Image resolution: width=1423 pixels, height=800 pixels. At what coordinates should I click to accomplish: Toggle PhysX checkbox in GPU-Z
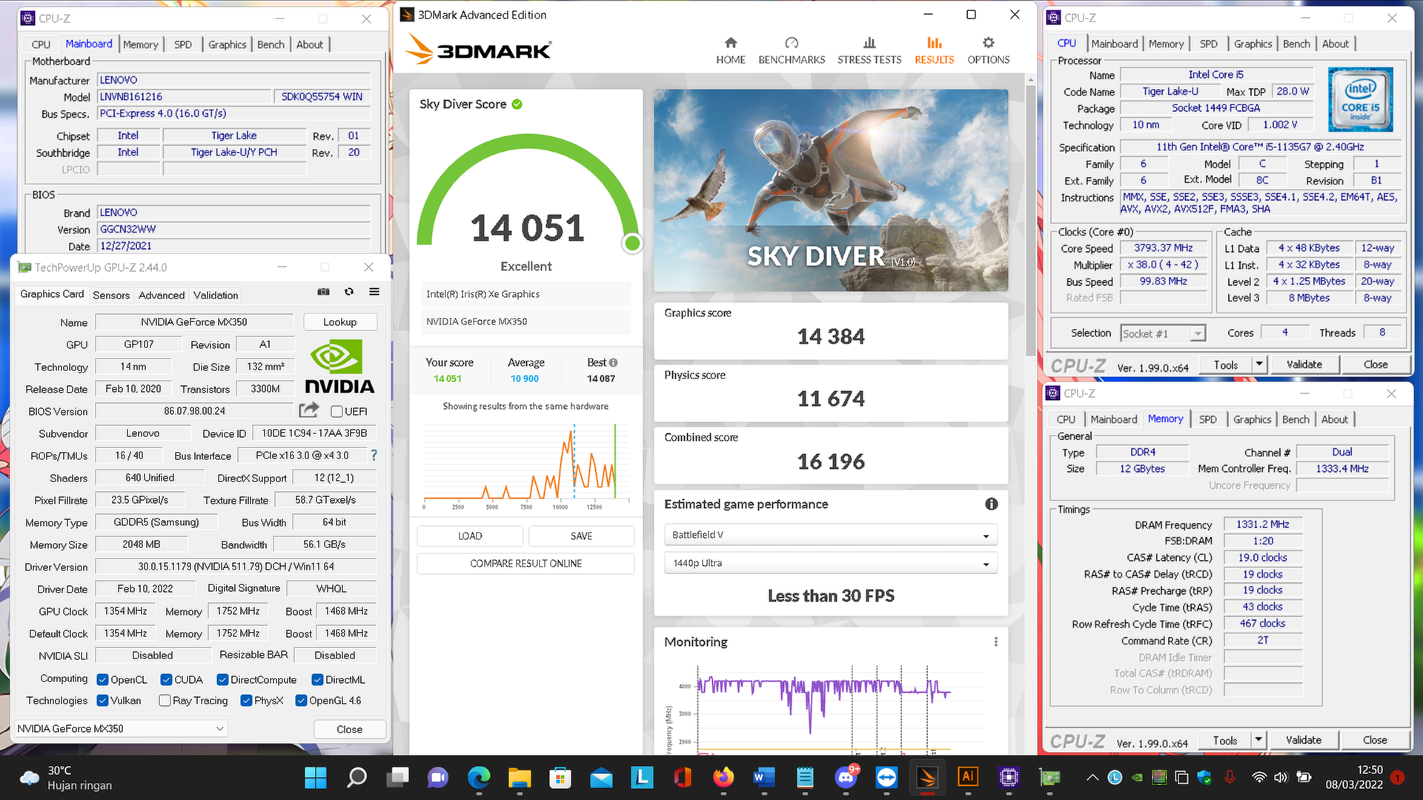(x=246, y=700)
